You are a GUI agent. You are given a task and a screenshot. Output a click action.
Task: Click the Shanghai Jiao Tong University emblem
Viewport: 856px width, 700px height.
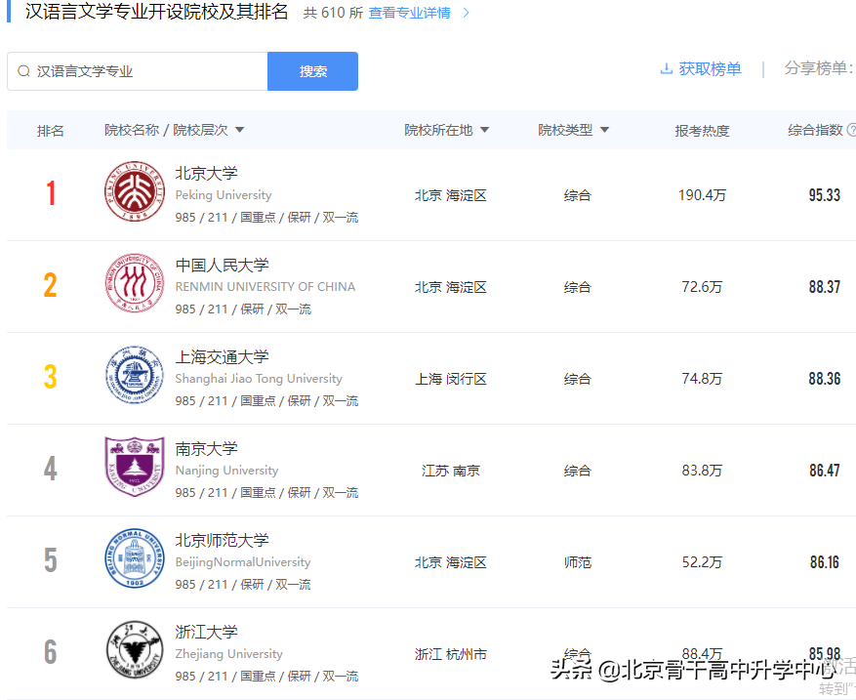(x=134, y=377)
